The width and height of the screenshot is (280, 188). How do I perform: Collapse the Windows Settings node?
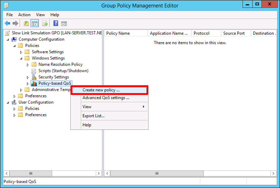click(21, 58)
